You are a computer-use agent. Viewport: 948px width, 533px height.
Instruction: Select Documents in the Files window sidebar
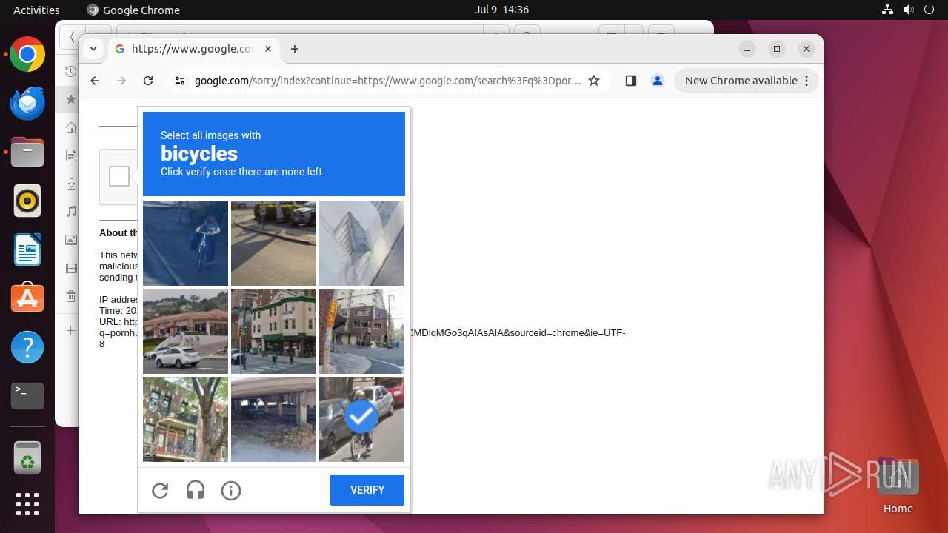click(x=70, y=155)
